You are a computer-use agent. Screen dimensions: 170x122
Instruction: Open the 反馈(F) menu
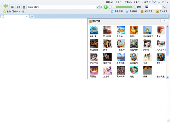click(119, 2)
